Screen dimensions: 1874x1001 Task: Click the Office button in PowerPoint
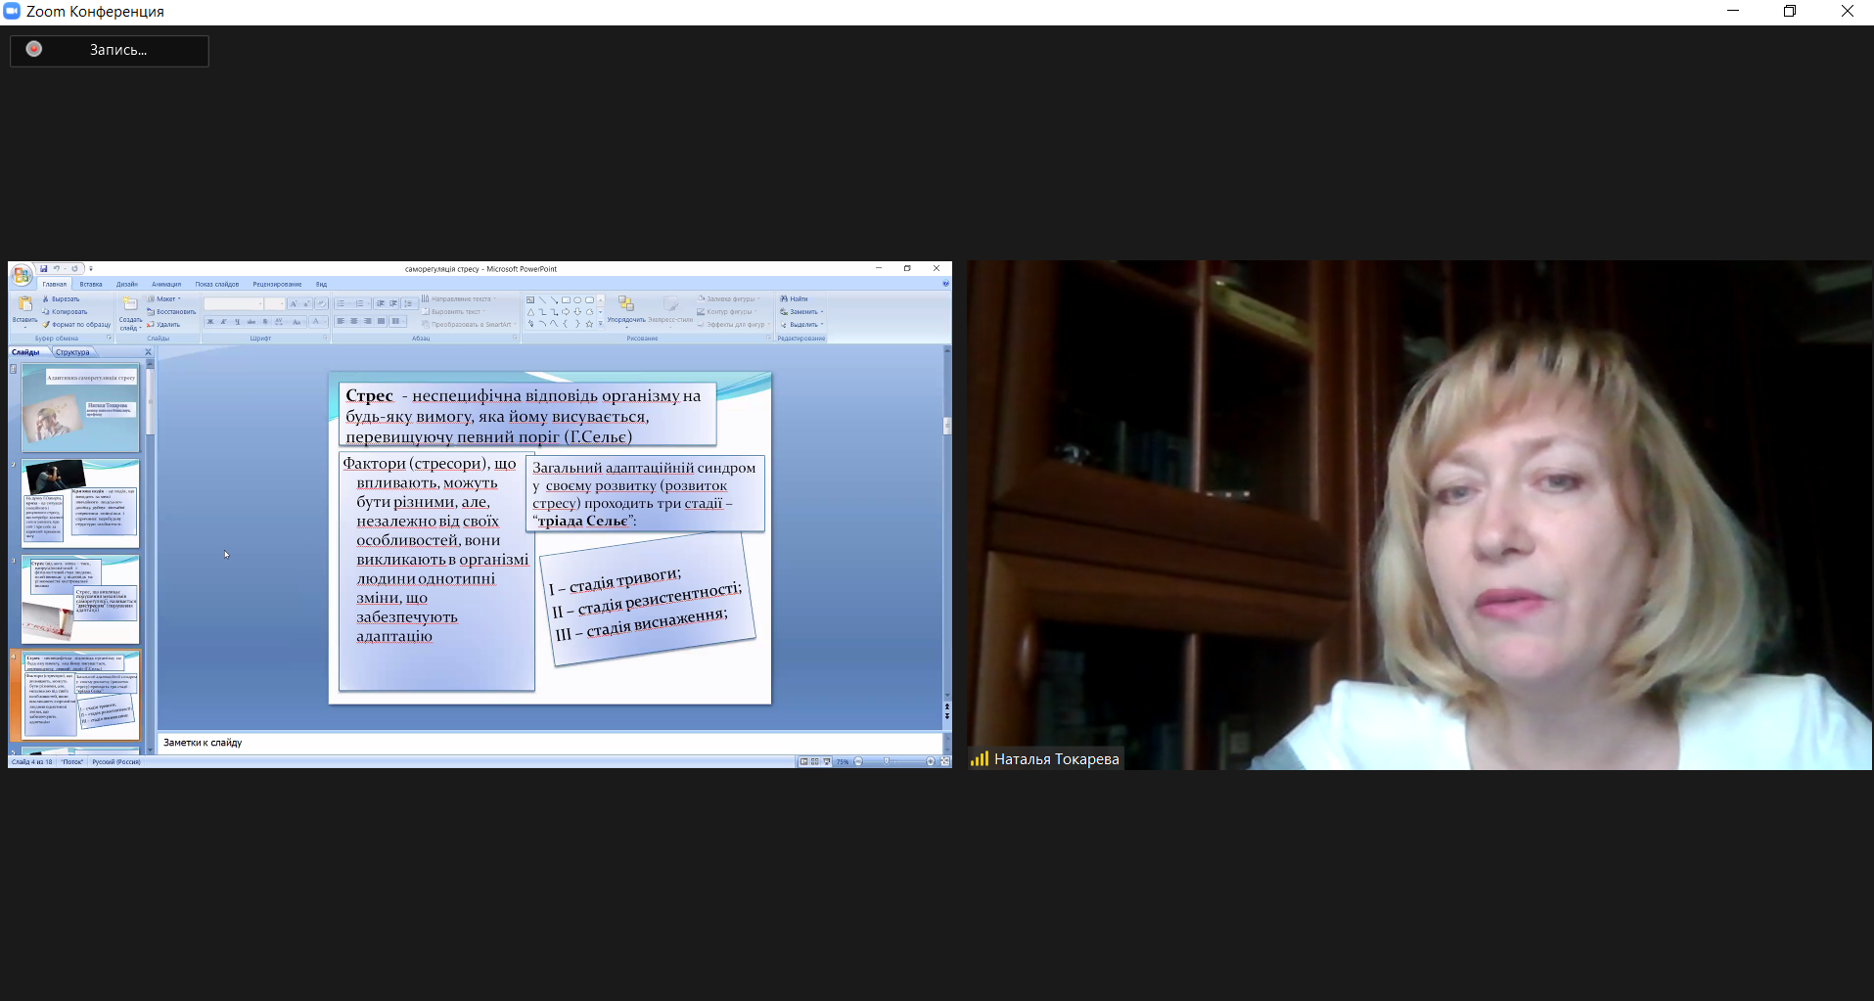(22, 275)
